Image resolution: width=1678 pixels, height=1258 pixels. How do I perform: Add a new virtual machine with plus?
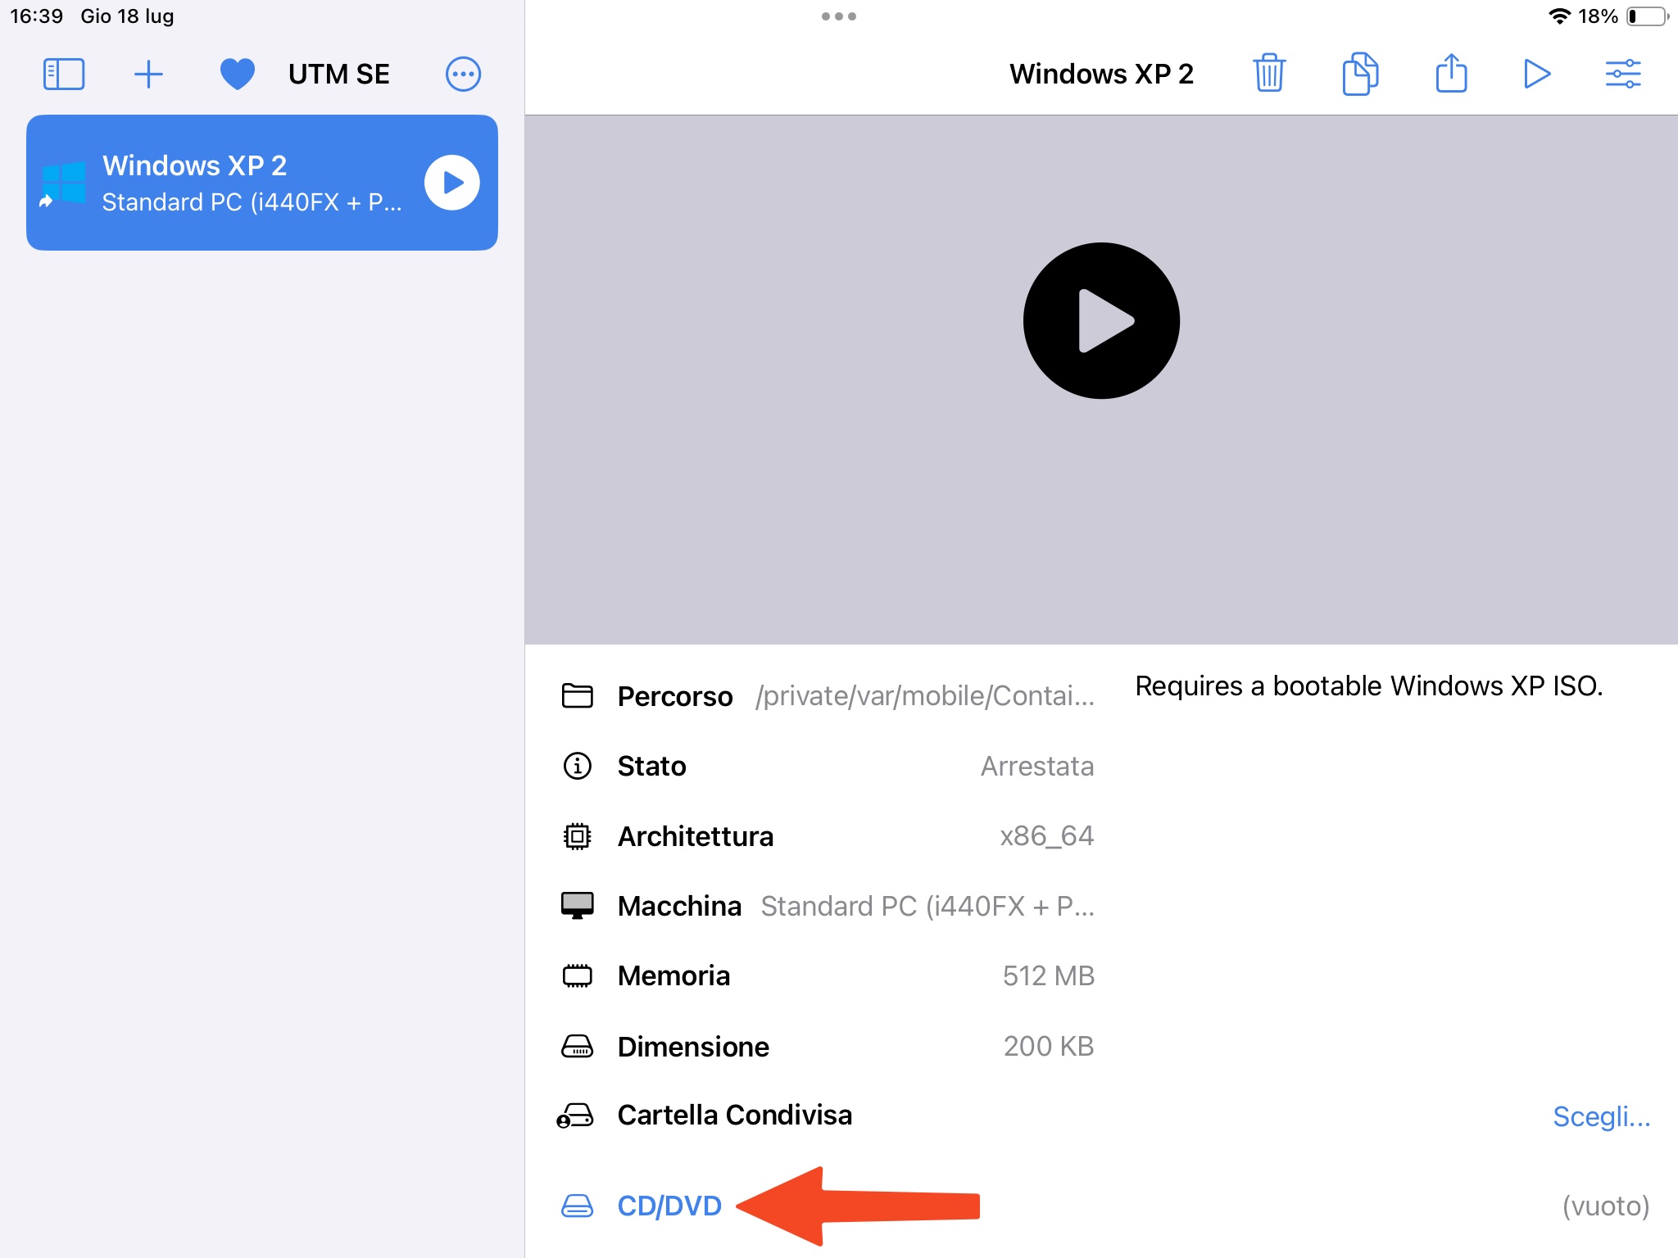click(148, 74)
